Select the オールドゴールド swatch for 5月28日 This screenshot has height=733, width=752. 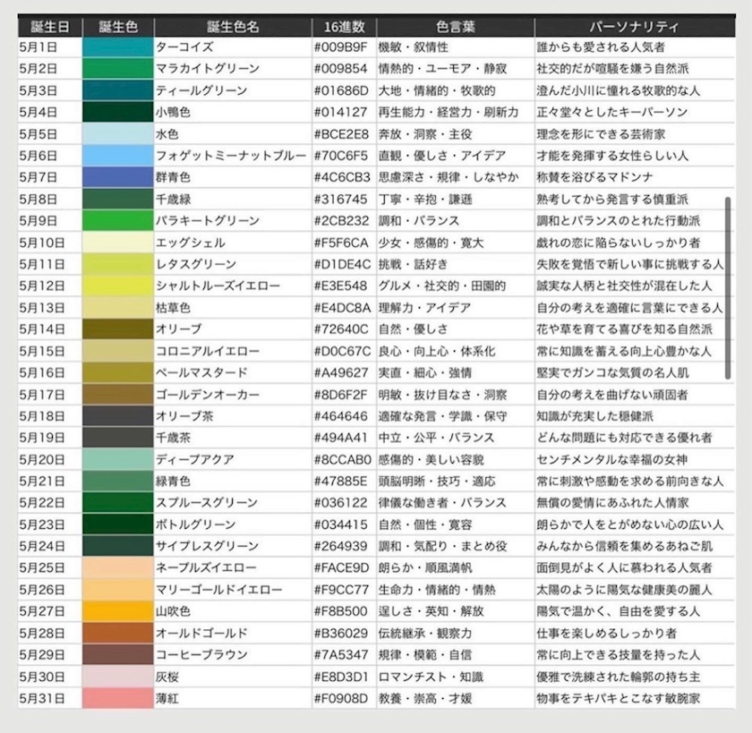[118, 633]
